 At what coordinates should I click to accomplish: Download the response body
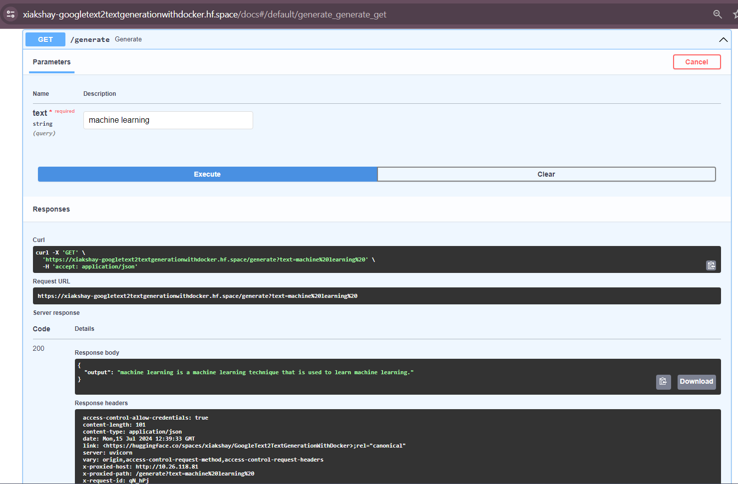(696, 382)
